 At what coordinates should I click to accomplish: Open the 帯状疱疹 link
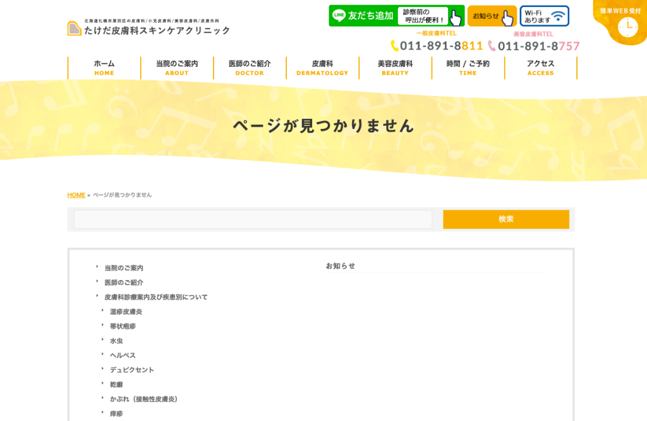[123, 326]
